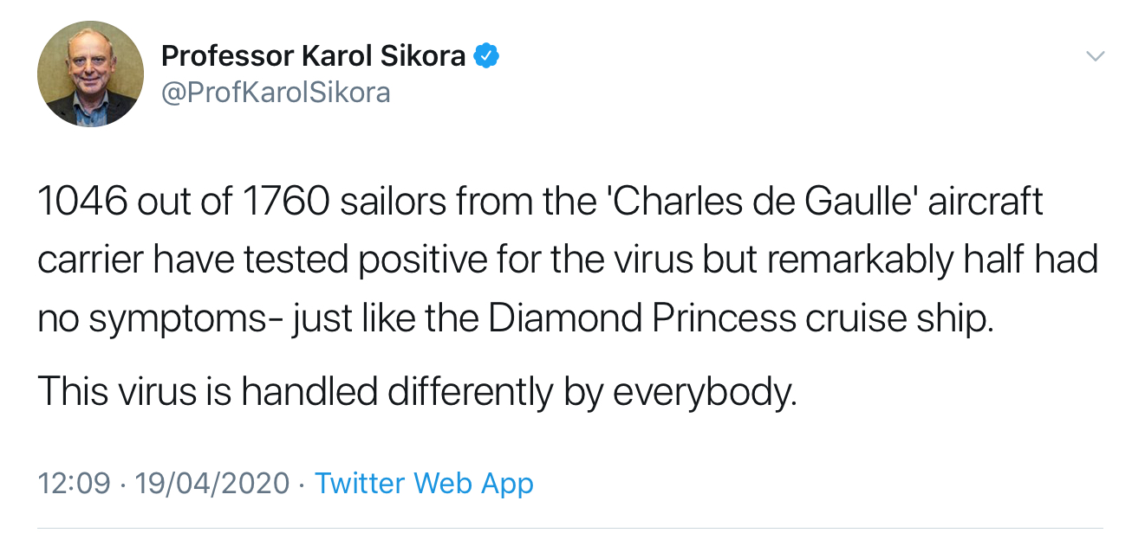Click the number 1046 in the tweet
This screenshot has width=1145, height=533.
[83, 202]
